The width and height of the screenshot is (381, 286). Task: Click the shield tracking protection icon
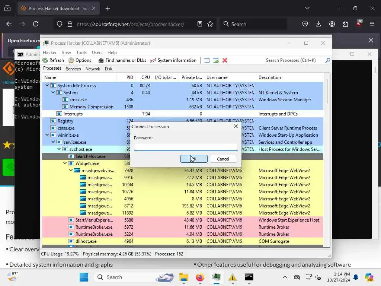tap(60, 24)
